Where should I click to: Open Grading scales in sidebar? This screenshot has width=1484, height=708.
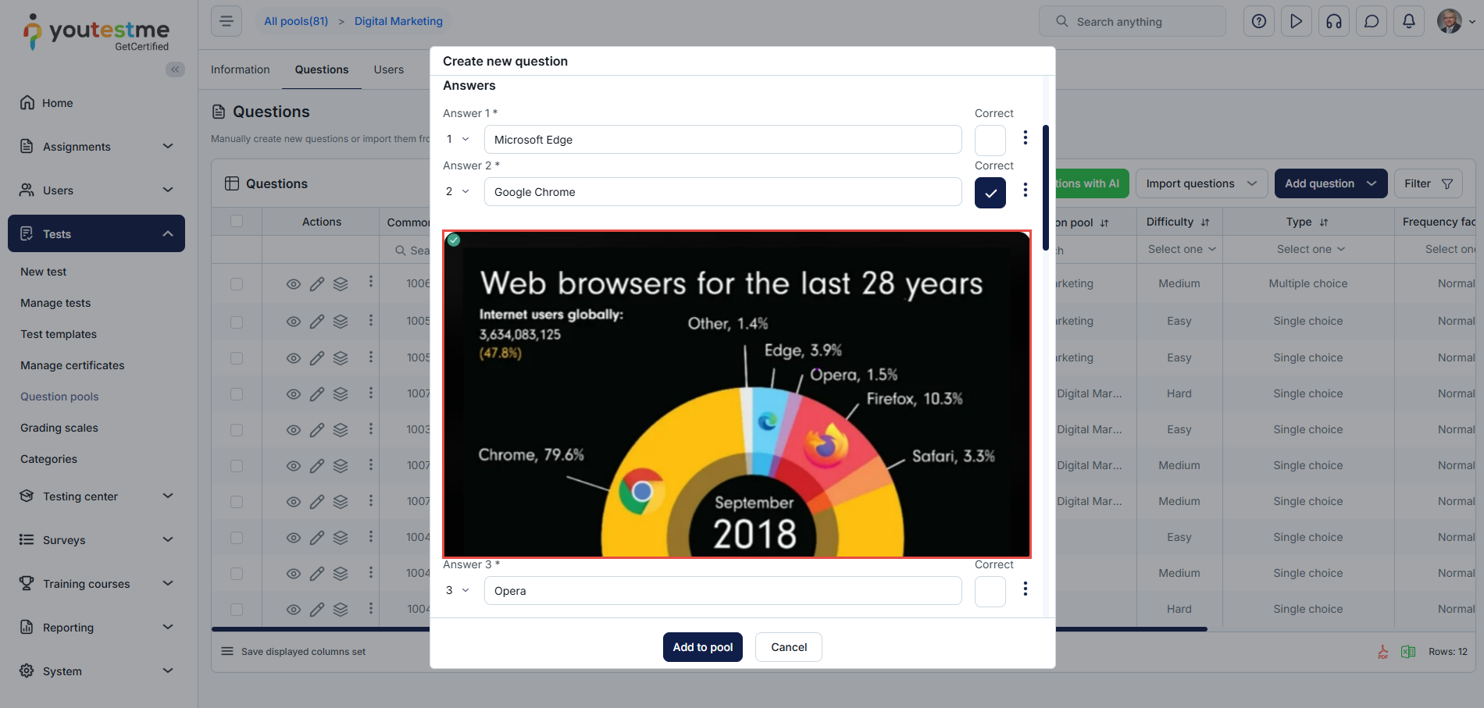pyautogui.click(x=59, y=428)
